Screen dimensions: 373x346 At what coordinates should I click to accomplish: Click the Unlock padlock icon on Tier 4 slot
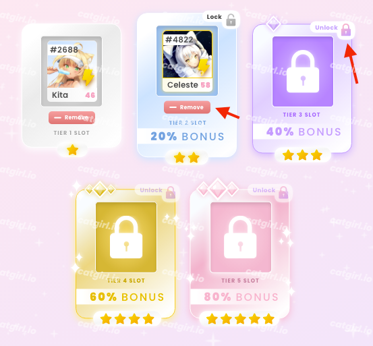coord(171,193)
